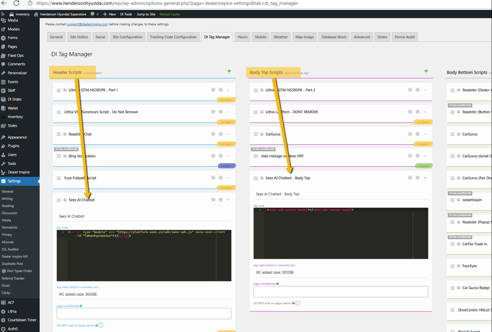492x332 pixels.
Task: Check DO NOT load box under Seez Body Top
Action: tap(298, 303)
